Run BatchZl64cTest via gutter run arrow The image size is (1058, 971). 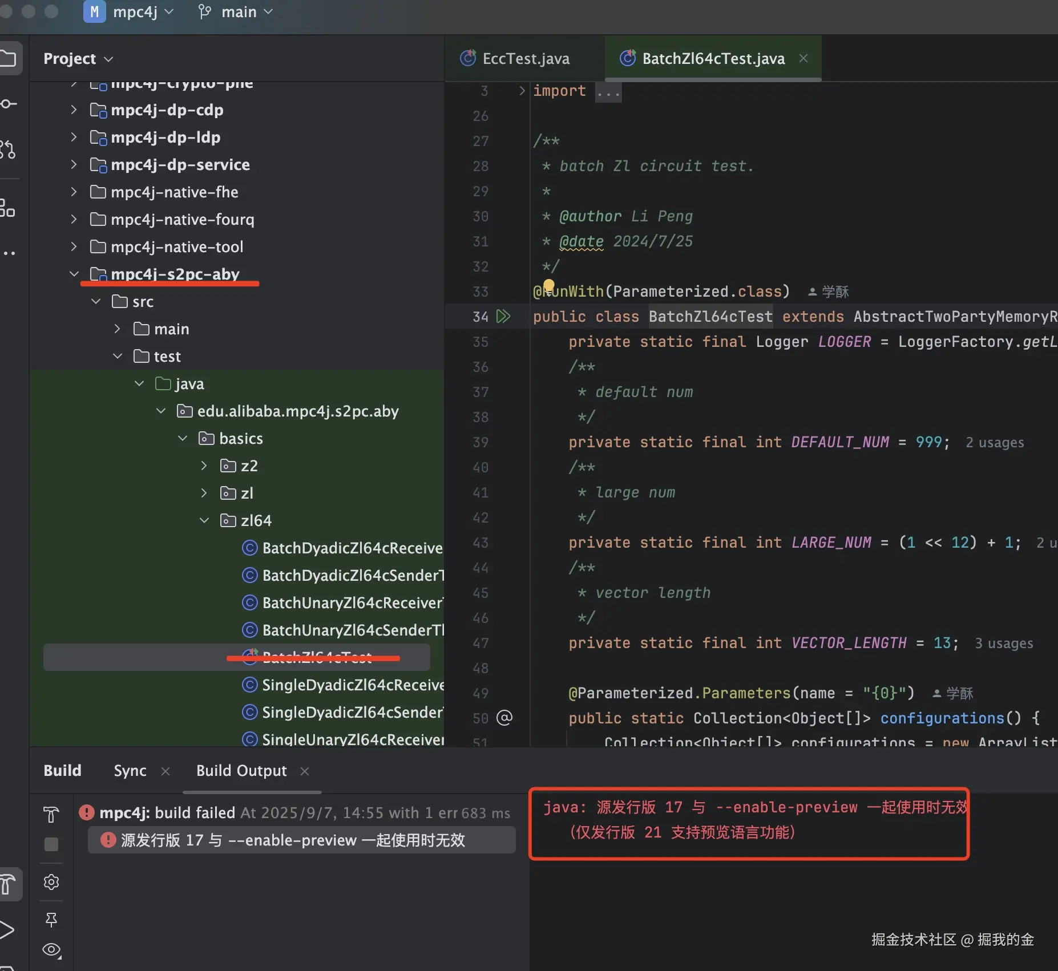click(x=504, y=317)
